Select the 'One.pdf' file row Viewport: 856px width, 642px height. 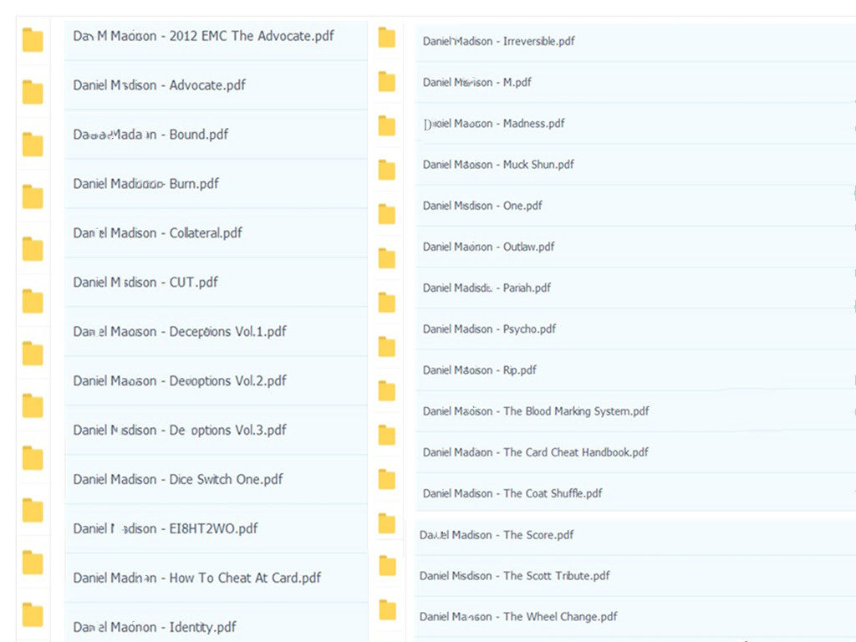[635, 206]
